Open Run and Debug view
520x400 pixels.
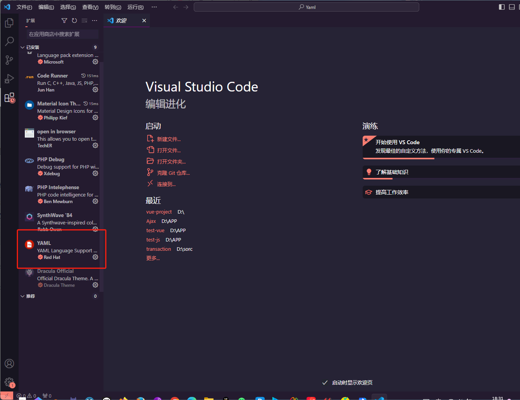pyautogui.click(x=9, y=79)
